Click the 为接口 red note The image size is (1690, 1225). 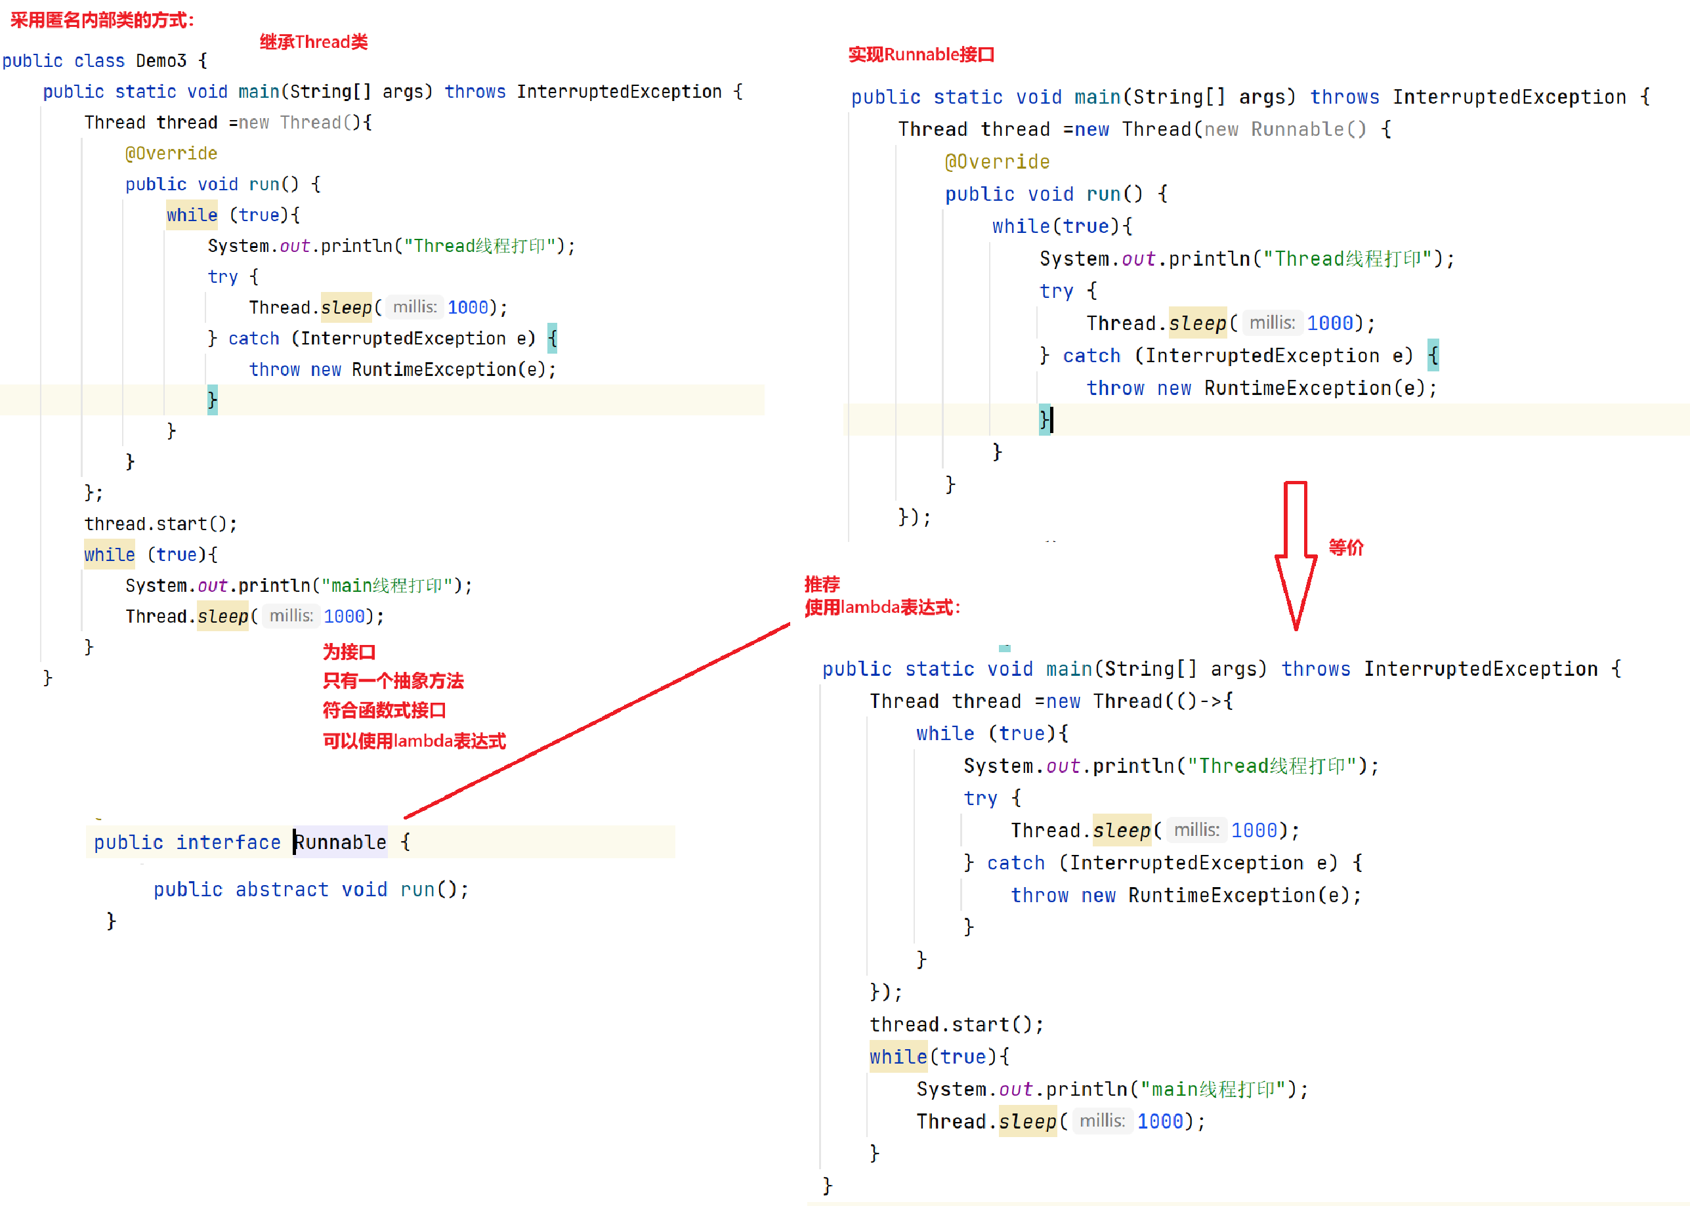click(348, 652)
